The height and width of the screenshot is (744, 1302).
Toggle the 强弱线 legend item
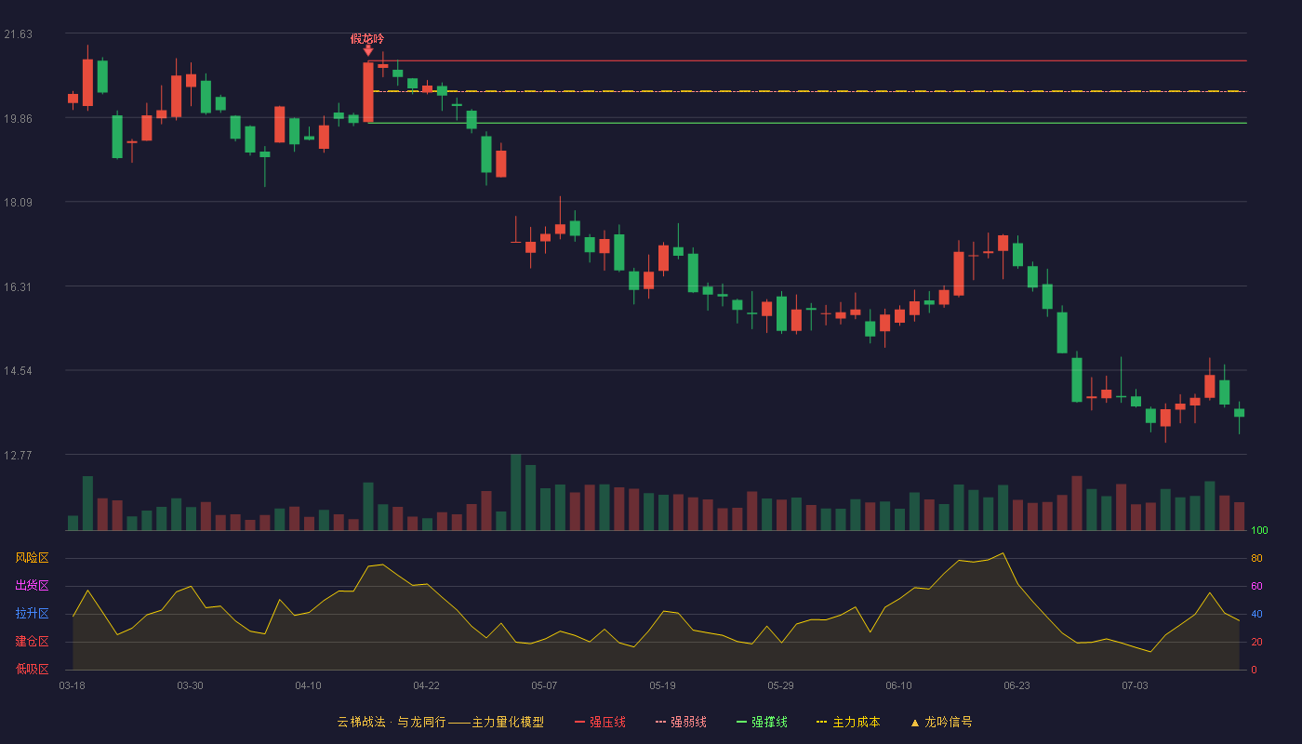681,722
